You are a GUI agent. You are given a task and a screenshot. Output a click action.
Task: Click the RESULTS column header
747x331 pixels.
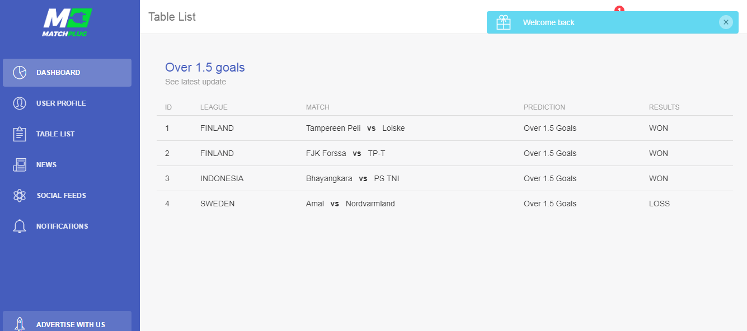[x=664, y=107]
